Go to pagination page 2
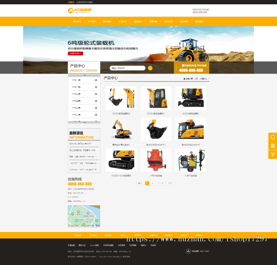Screen dimensions: 277x265 [x=153, y=183]
